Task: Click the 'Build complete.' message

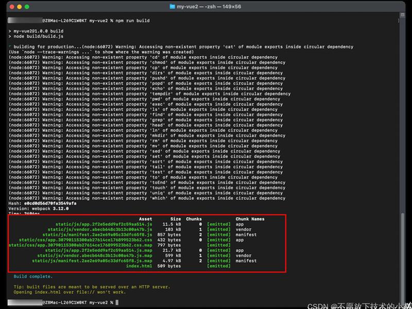Action: tap(33, 277)
